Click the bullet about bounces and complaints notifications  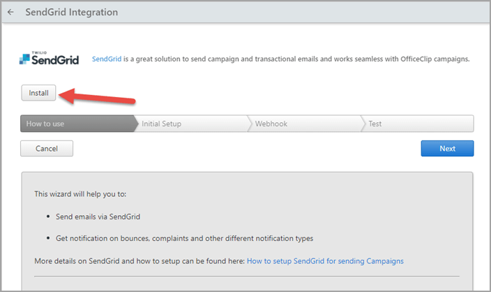pos(184,238)
